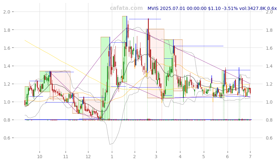
Task: Select the 0.6 label on left axis
Action: point(7,138)
